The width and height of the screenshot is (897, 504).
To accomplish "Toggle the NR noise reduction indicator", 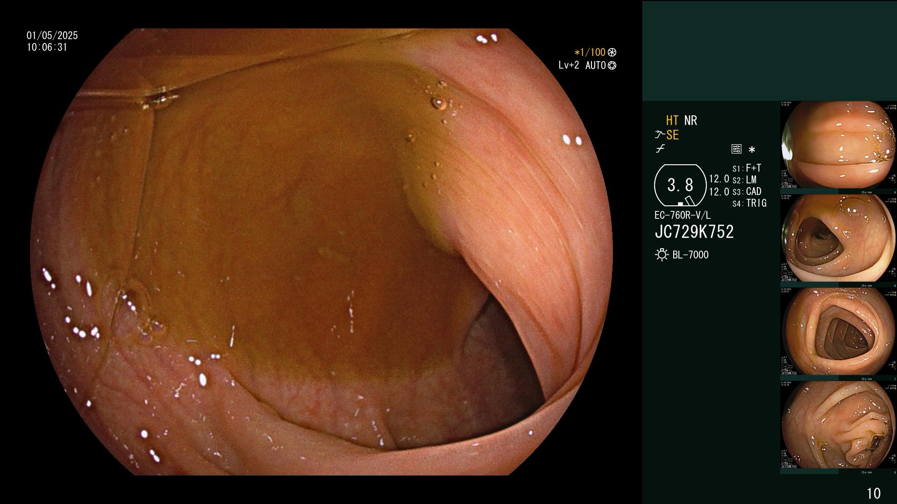I will coord(691,120).
